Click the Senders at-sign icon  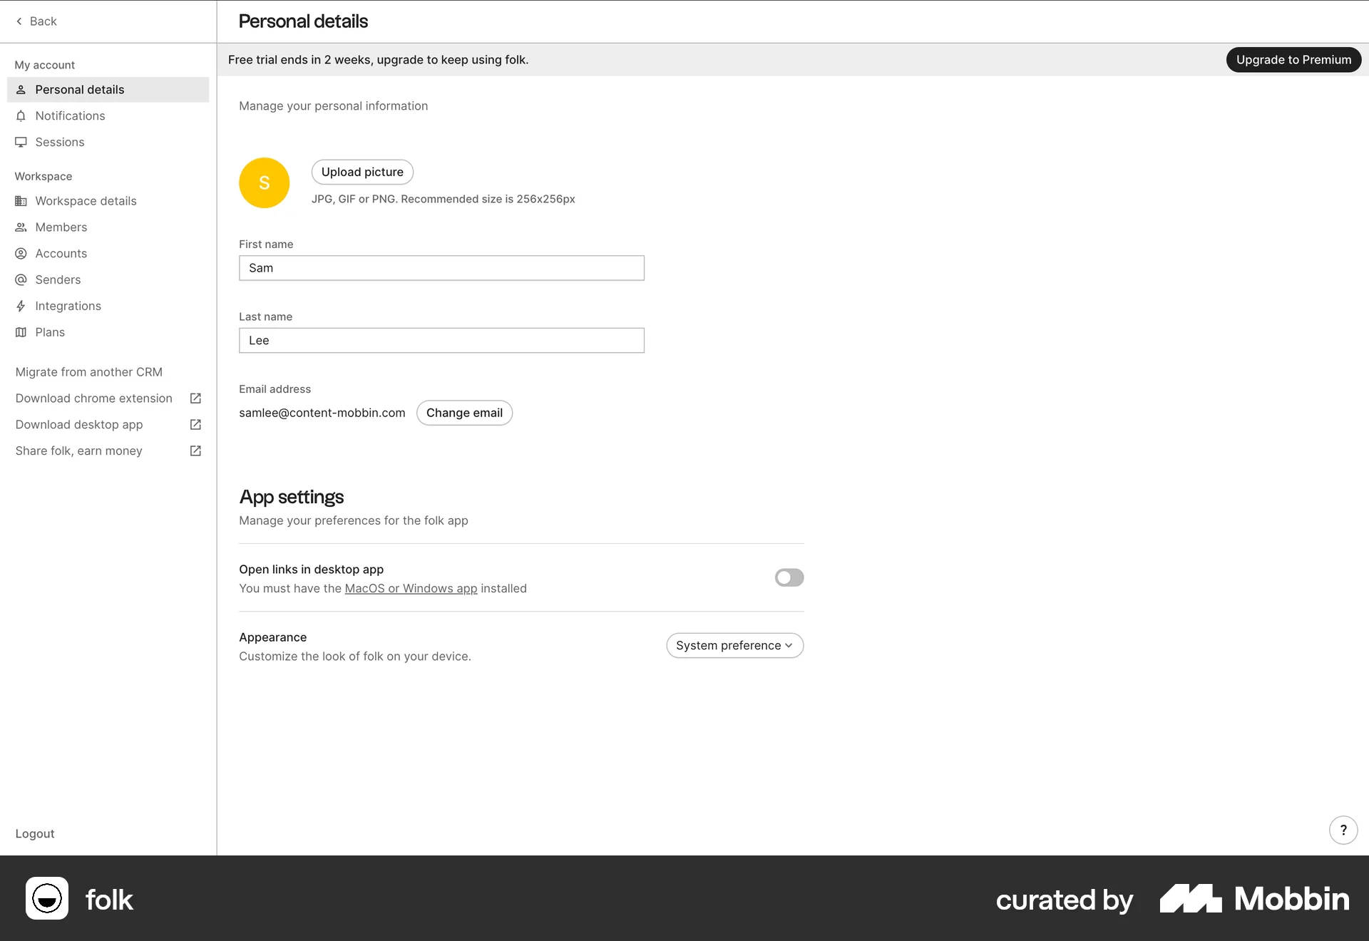click(x=21, y=279)
